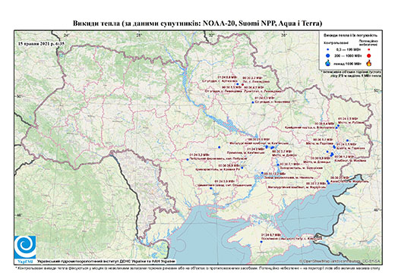Click the blue marker beside Ковалівка label
This screenshot has height=279, width=395.
[x=253, y=102]
